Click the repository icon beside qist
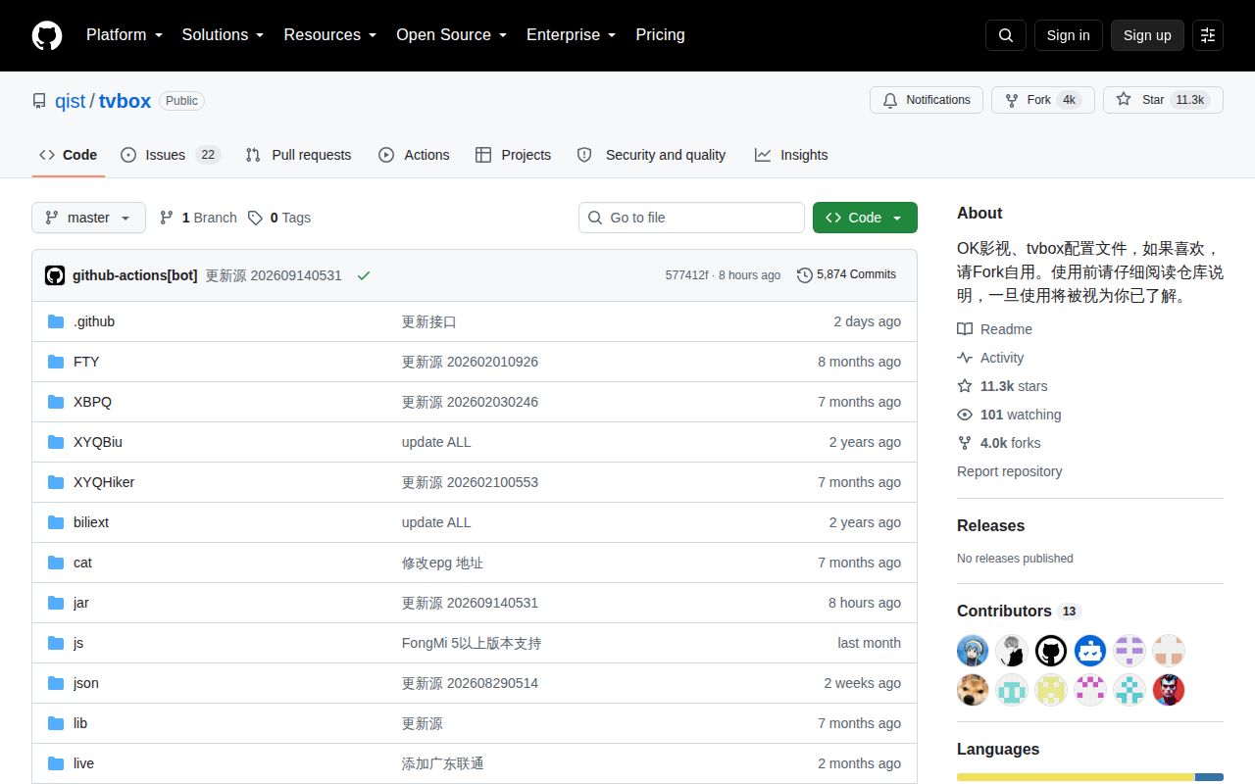The image size is (1255, 784). (x=39, y=101)
